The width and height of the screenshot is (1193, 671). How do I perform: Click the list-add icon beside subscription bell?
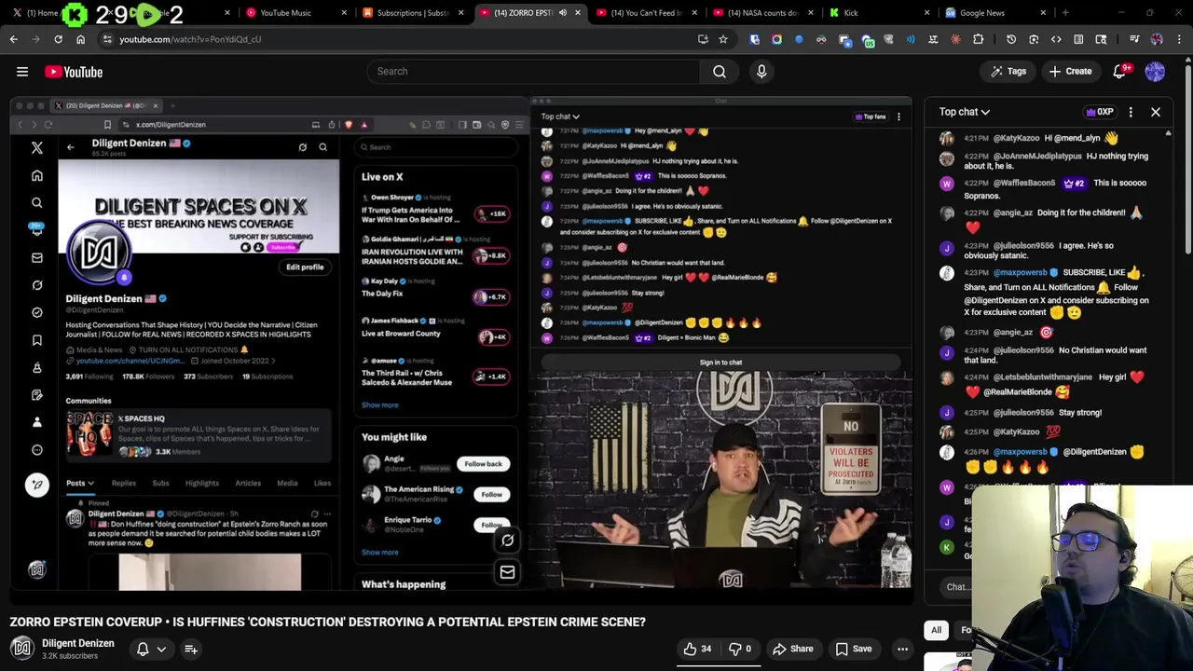tap(191, 649)
